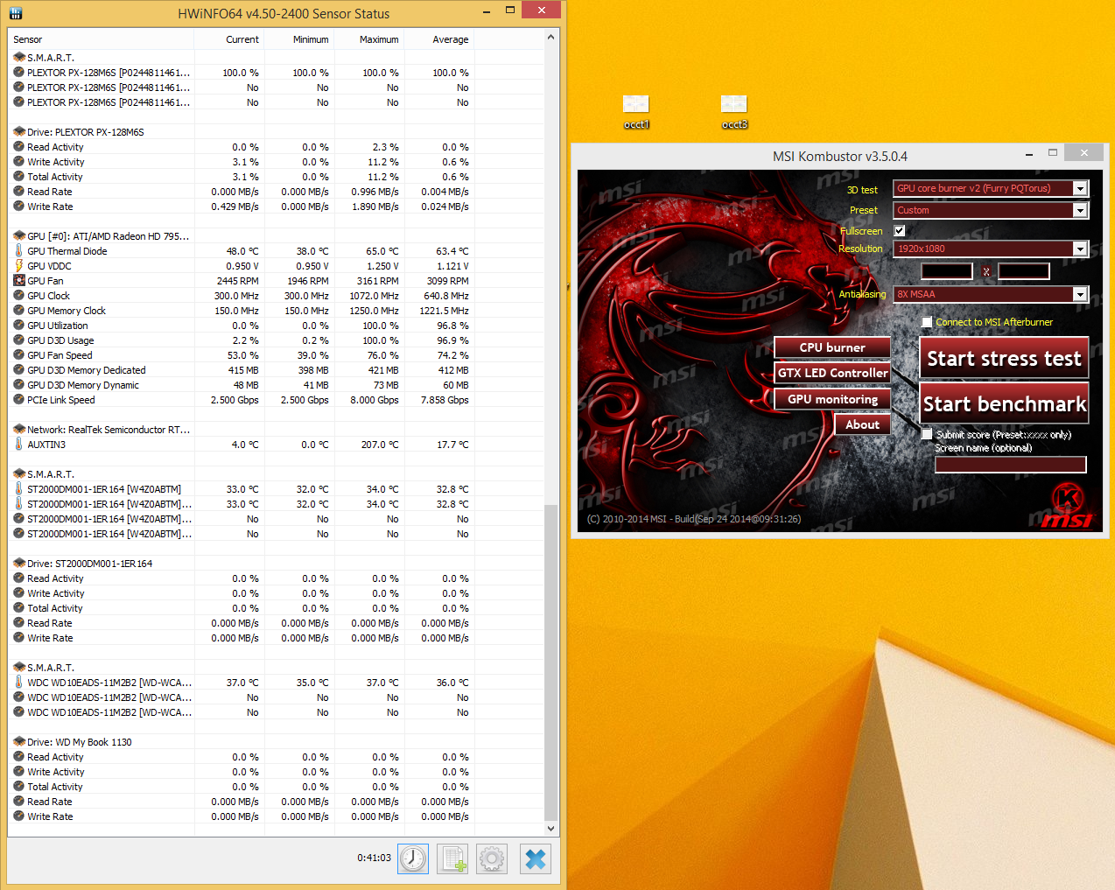1115x890 pixels.
Task: Open the Preset dropdown showing Custom
Action: click(x=991, y=210)
